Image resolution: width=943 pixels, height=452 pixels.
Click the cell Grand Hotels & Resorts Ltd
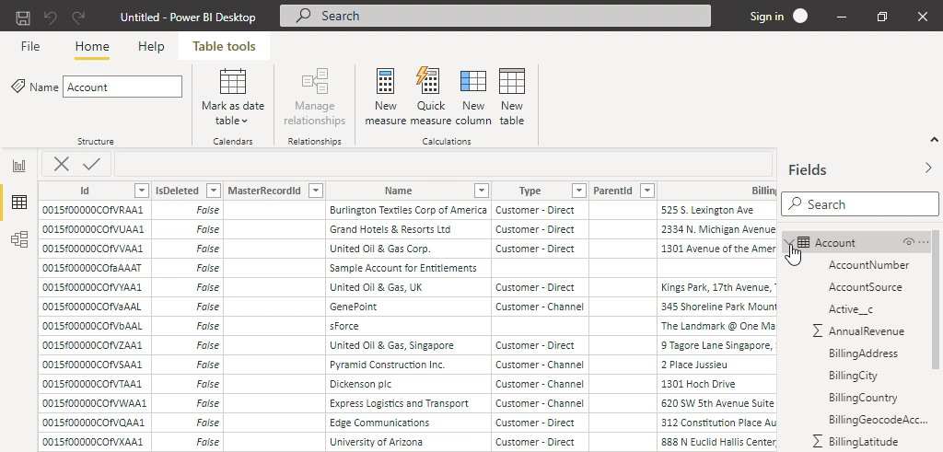[408, 229]
